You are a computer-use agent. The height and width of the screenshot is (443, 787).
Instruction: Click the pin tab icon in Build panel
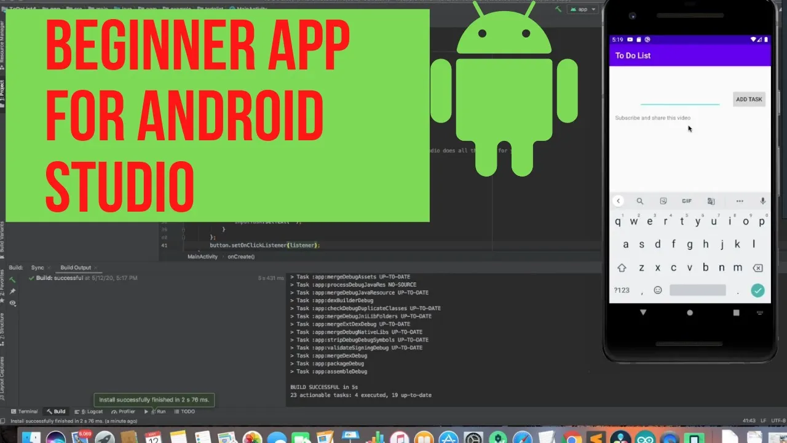(x=12, y=291)
